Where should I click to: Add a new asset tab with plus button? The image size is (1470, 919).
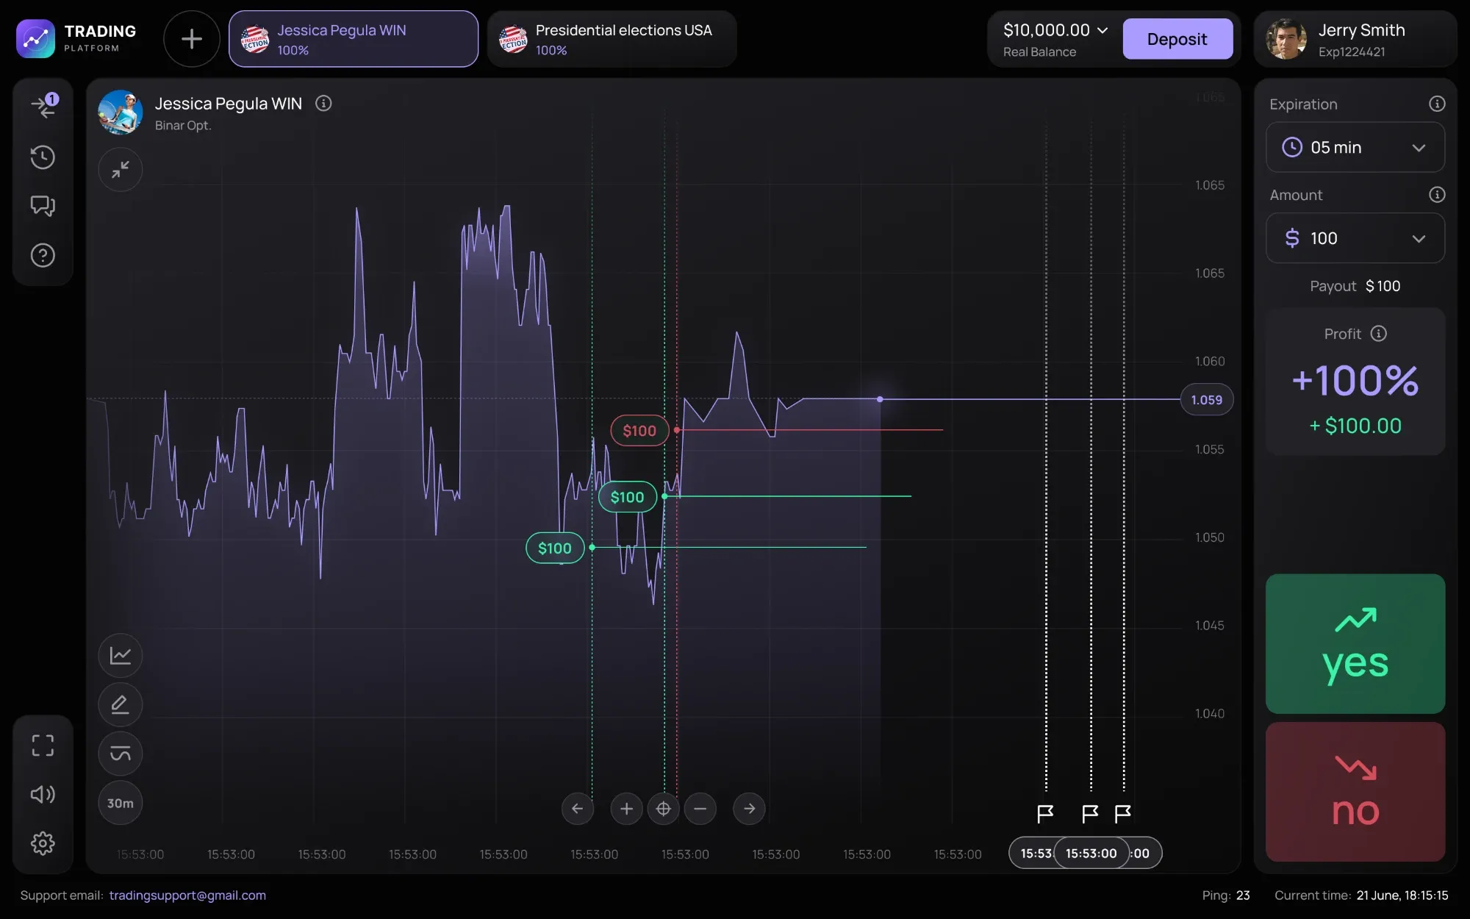point(192,38)
